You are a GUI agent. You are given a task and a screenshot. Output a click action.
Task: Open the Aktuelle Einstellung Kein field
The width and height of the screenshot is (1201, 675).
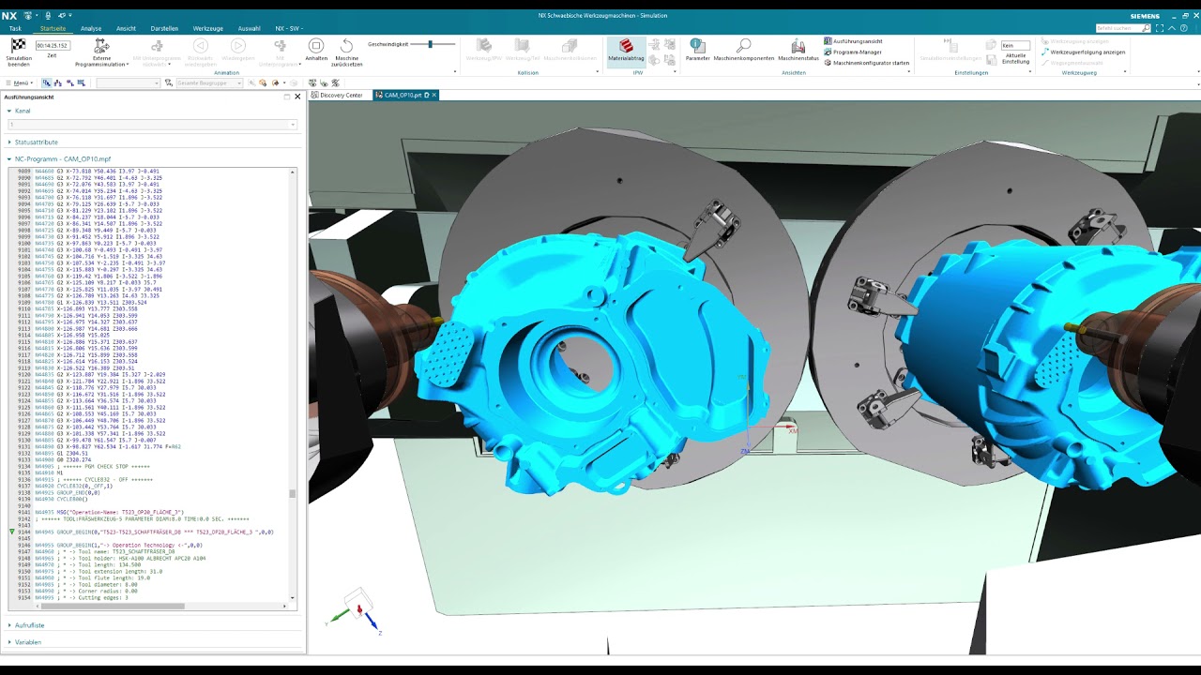click(1014, 45)
